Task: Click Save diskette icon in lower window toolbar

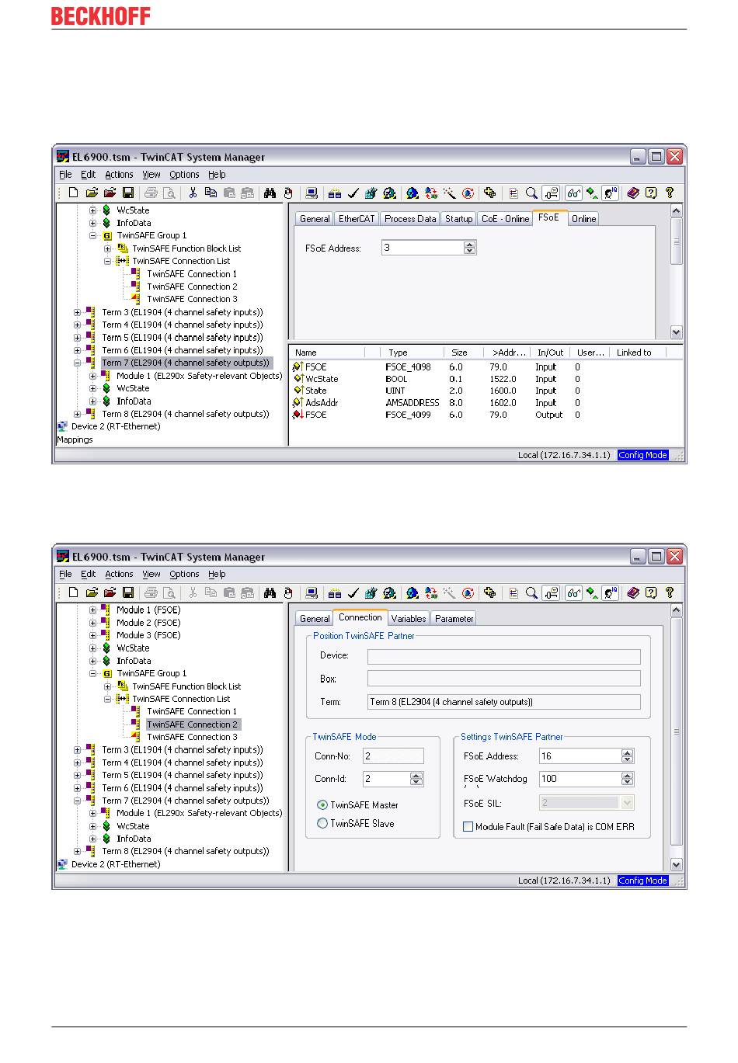Action: pos(128,592)
